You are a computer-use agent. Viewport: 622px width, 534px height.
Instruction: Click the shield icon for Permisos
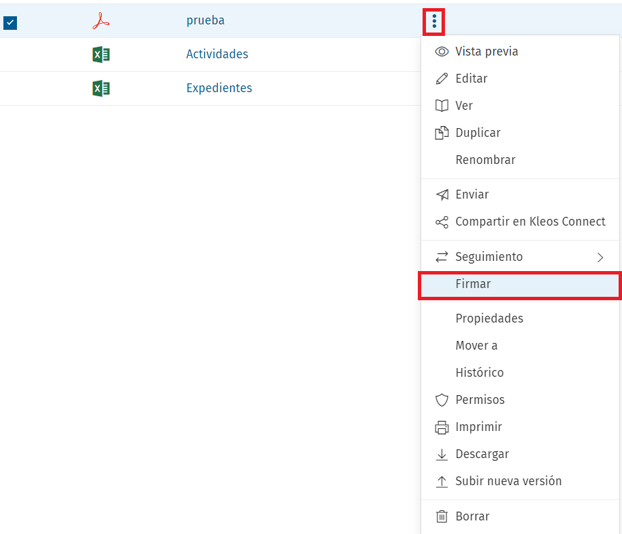(442, 400)
